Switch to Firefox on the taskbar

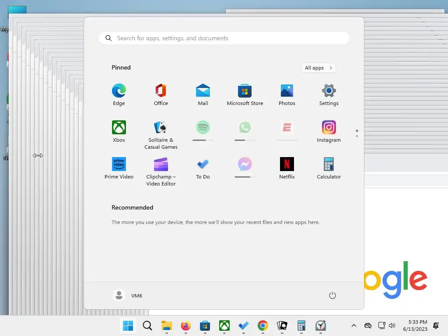click(185, 325)
